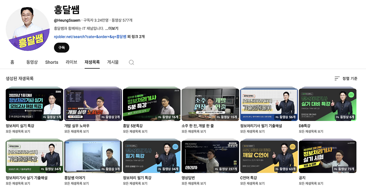
Task: Click the 동영상 56개 playlist count badge
Action: [285, 117]
